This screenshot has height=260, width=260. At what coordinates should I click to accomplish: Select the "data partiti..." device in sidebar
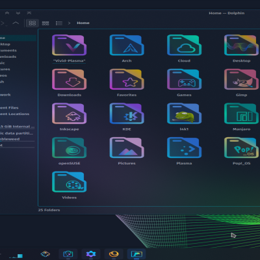pyautogui.click(x=18, y=133)
